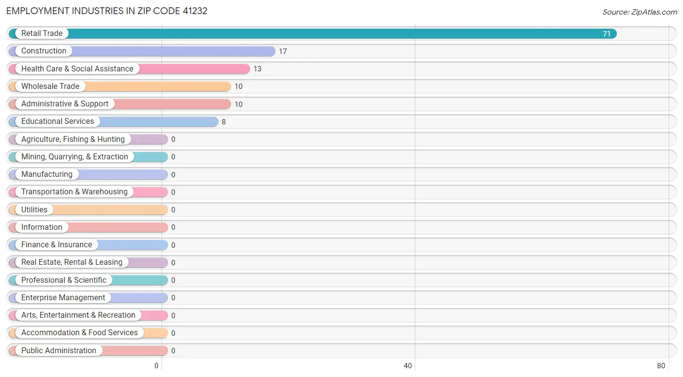Click the Utilities value 0

tap(173, 210)
